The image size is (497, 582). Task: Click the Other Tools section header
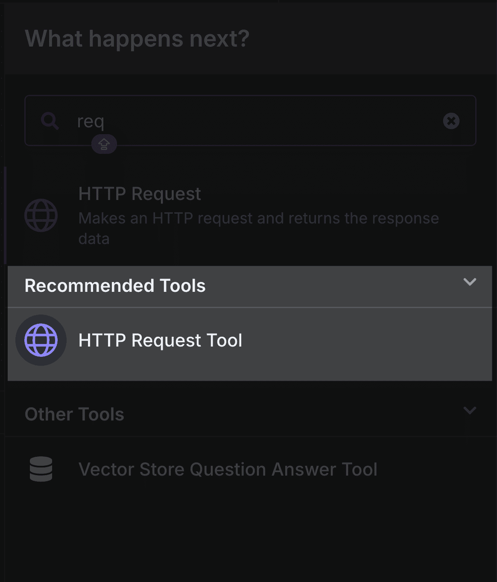(x=74, y=414)
